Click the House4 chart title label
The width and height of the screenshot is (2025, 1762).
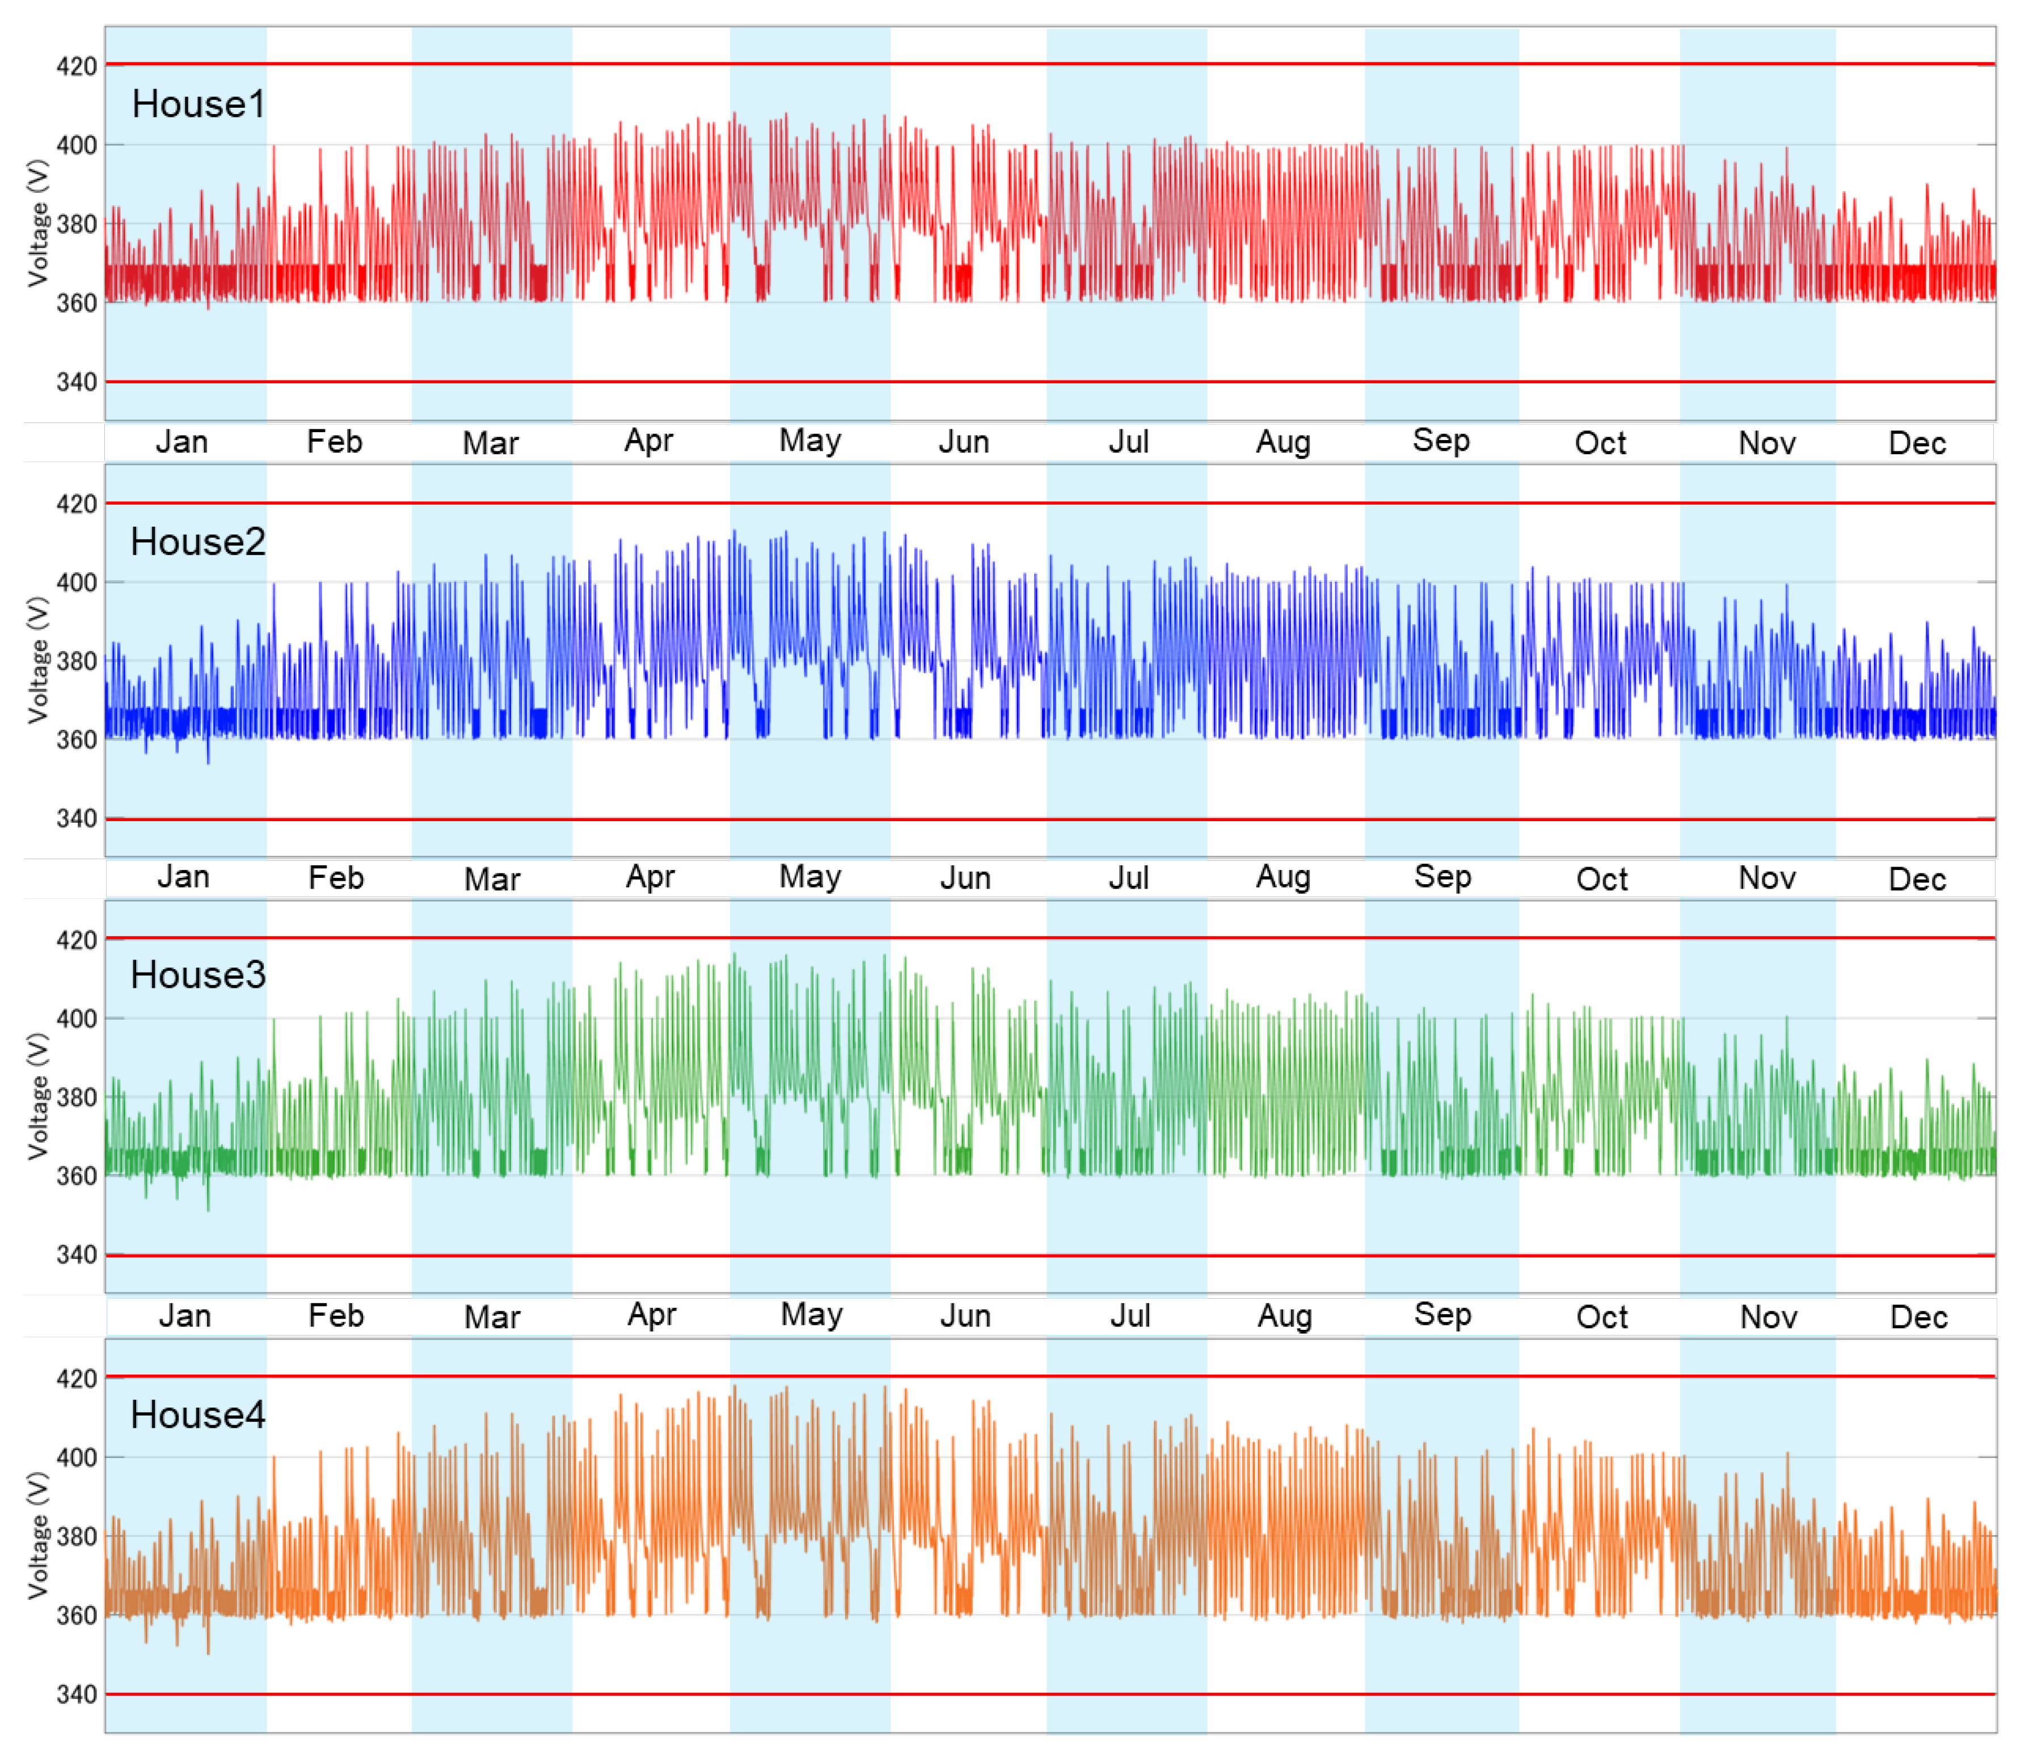pos(198,1415)
